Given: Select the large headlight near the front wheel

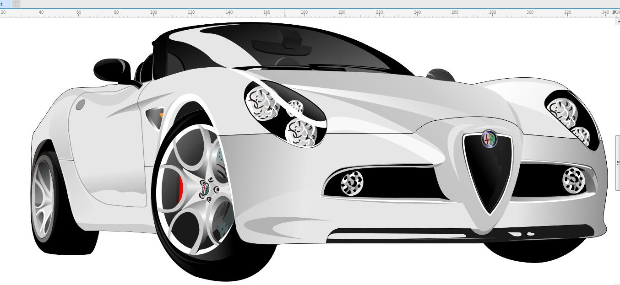Looking at the screenshot, I should [285, 113].
